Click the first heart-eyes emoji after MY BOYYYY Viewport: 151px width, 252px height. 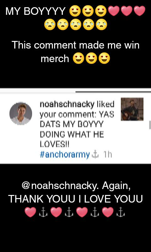(x=75, y=11)
